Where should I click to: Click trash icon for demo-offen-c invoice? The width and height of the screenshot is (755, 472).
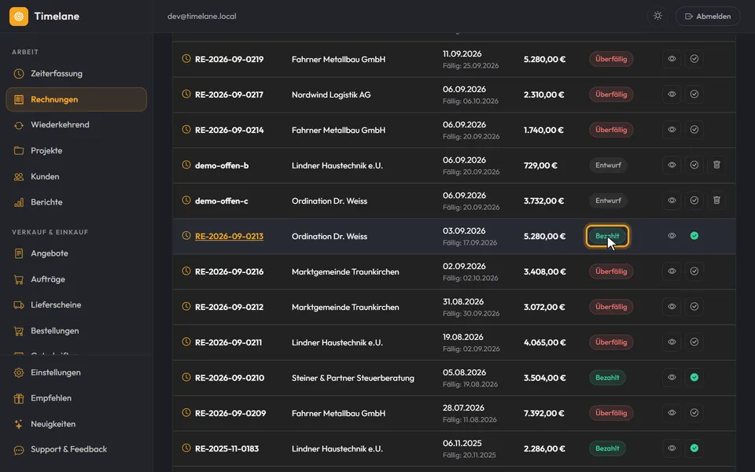point(716,201)
